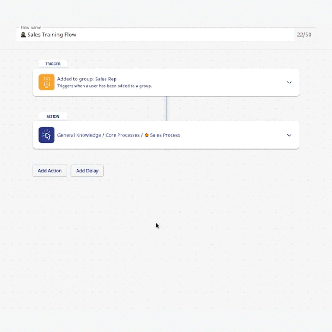The height and width of the screenshot is (332, 332).
Task: Select the TRIGGER label tab
Action: pos(53,64)
